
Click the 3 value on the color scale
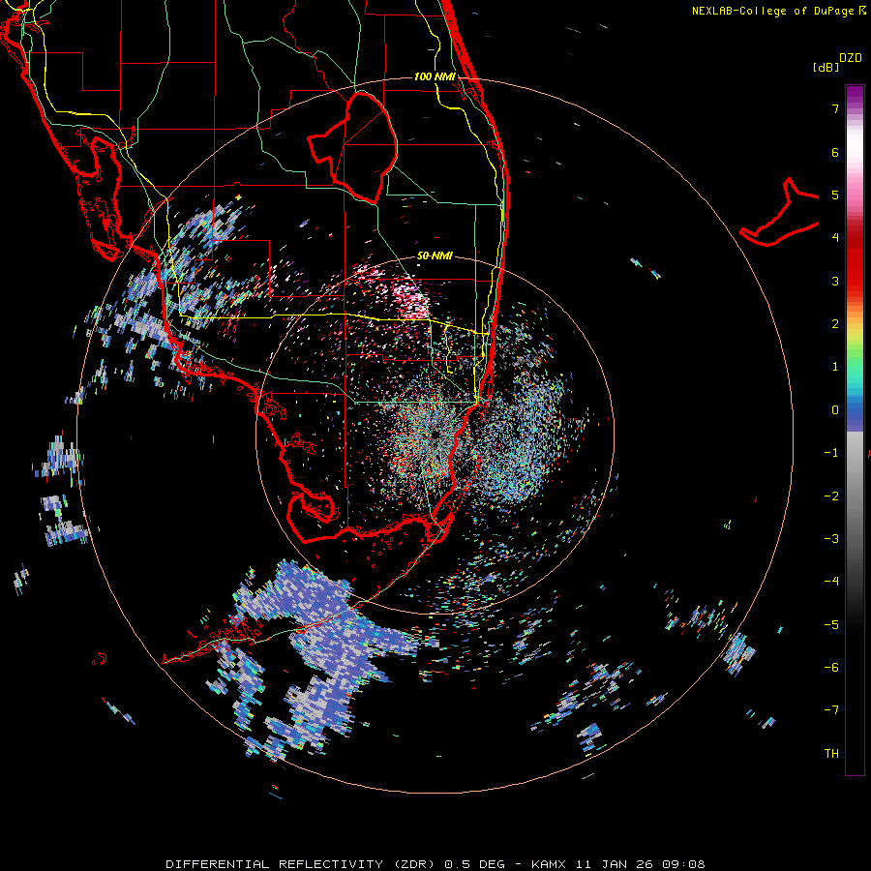pos(835,281)
